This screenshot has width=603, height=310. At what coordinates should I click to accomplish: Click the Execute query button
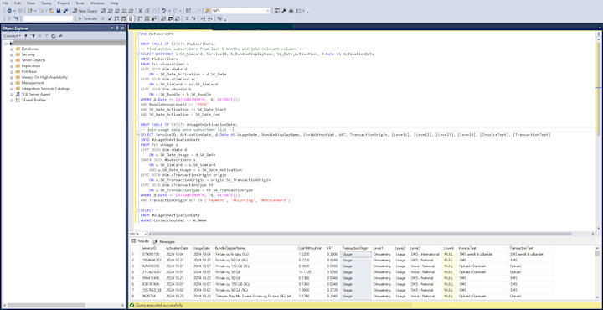88,18
